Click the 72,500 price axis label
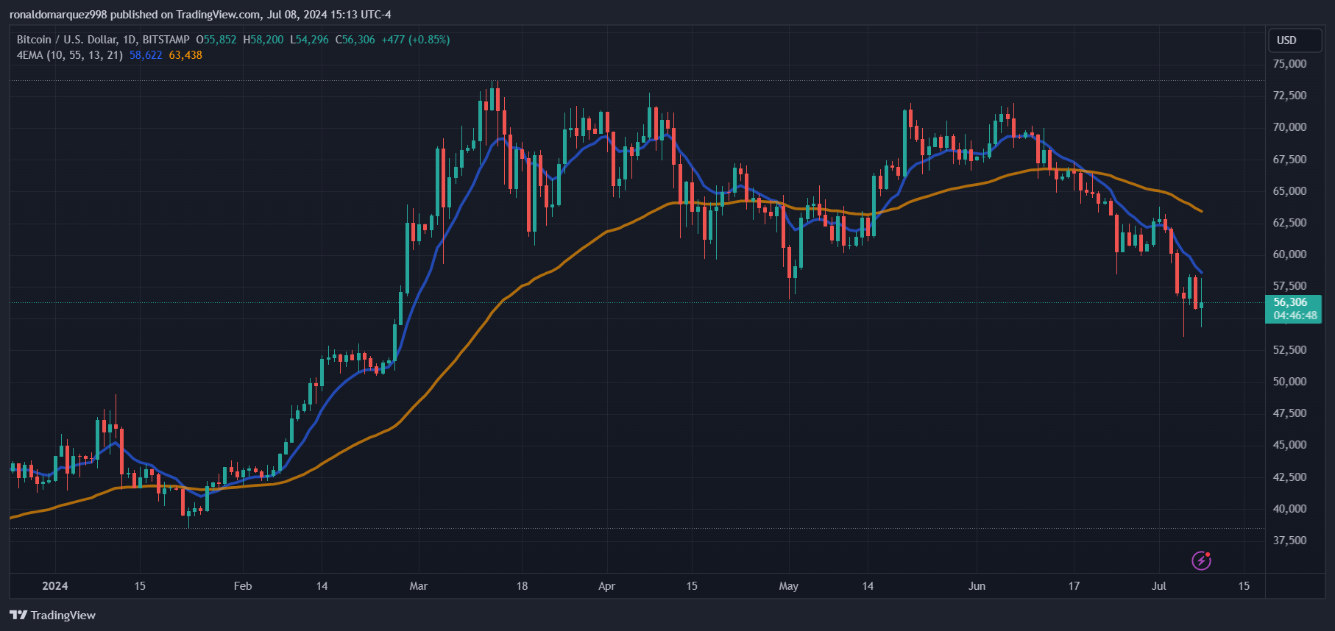The width and height of the screenshot is (1335, 631). (x=1290, y=96)
